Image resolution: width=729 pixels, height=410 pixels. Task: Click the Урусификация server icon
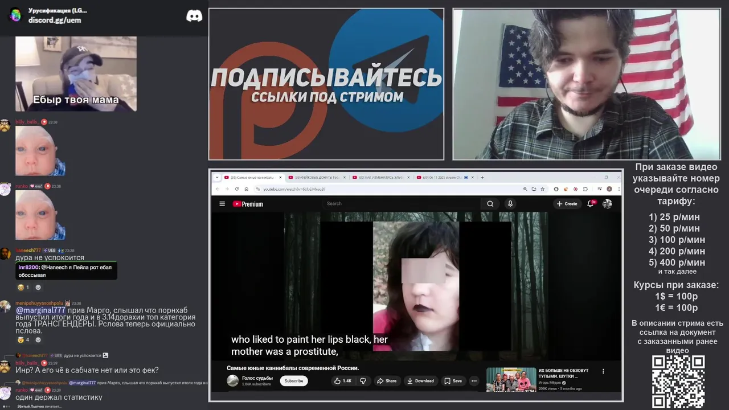point(15,15)
